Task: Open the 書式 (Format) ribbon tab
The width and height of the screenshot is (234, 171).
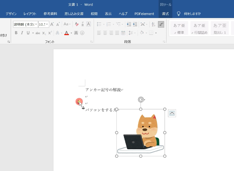Action: tap(165, 14)
